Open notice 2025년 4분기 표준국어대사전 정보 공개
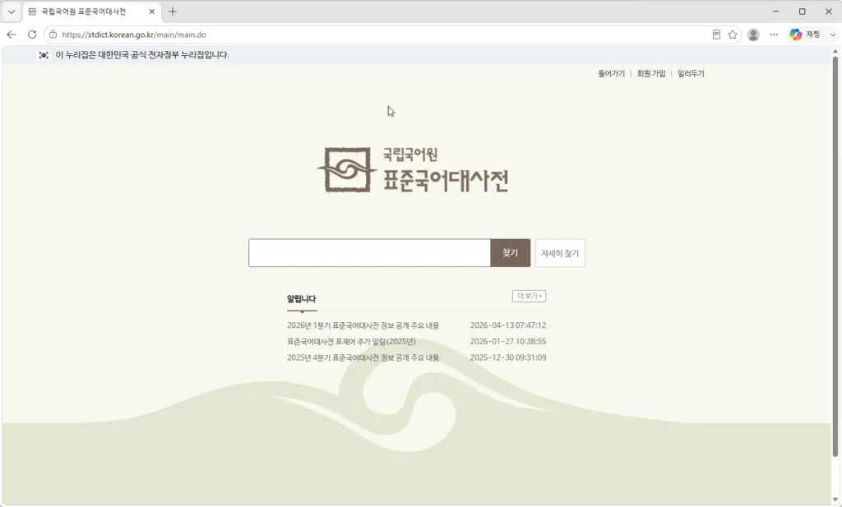Viewport: 842px width, 507px height. click(x=363, y=357)
